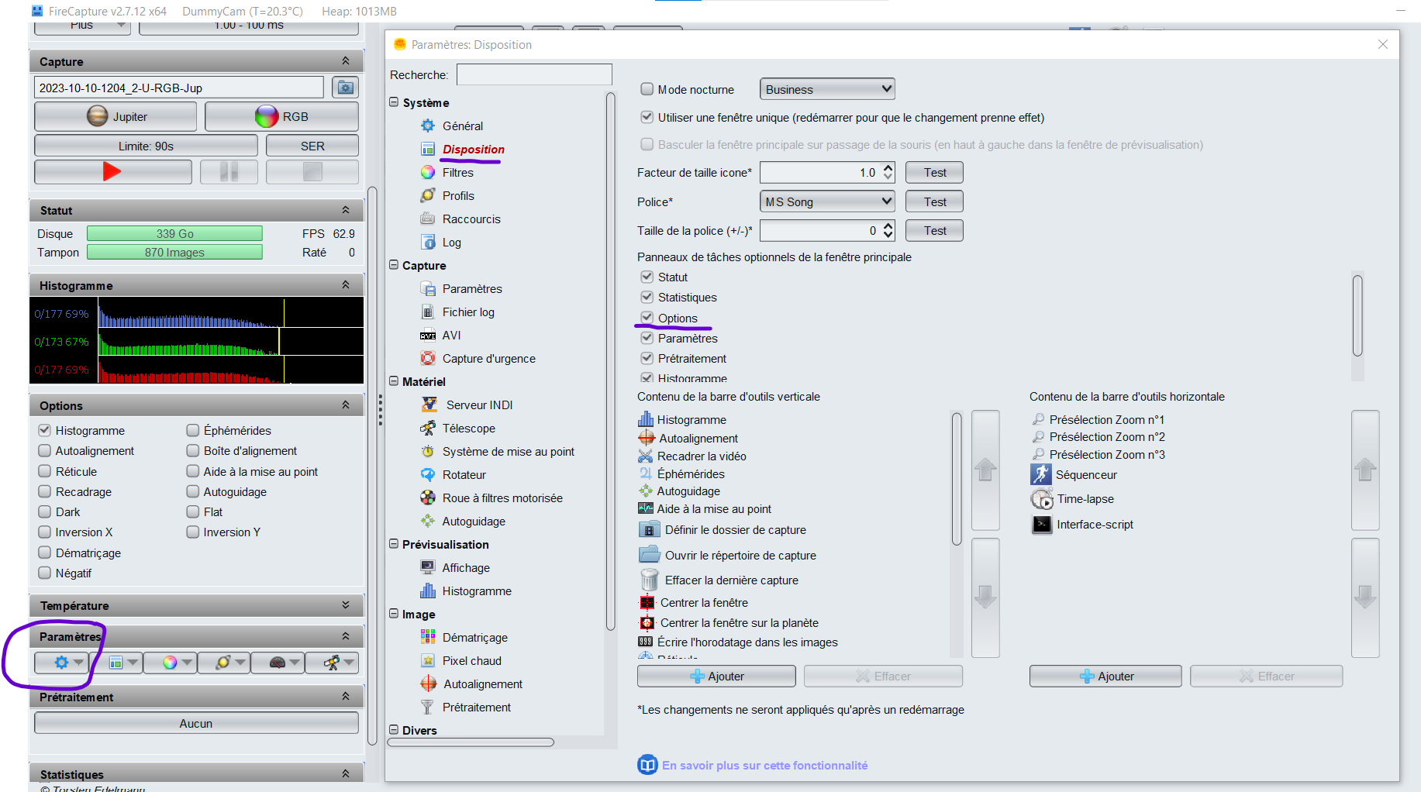The width and height of the screenshot is (1421, 792).
Task: Click Aucun in Prétraitement panel
Action: click(x=196, y=723)
